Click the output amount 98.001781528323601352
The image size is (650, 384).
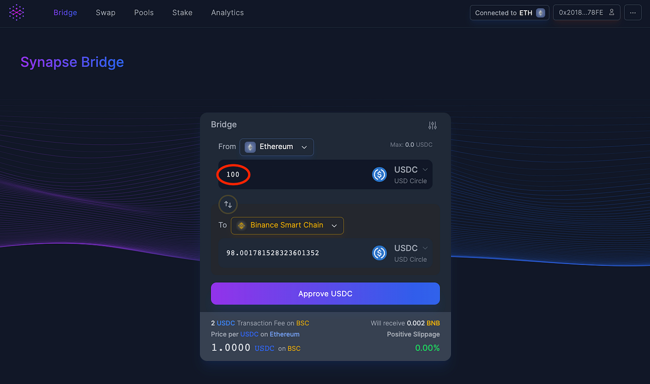[273, 253]
